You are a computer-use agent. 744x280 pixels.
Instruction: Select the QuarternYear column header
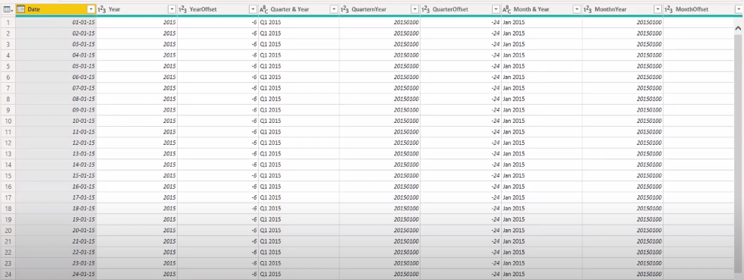(x=380, y=10)
